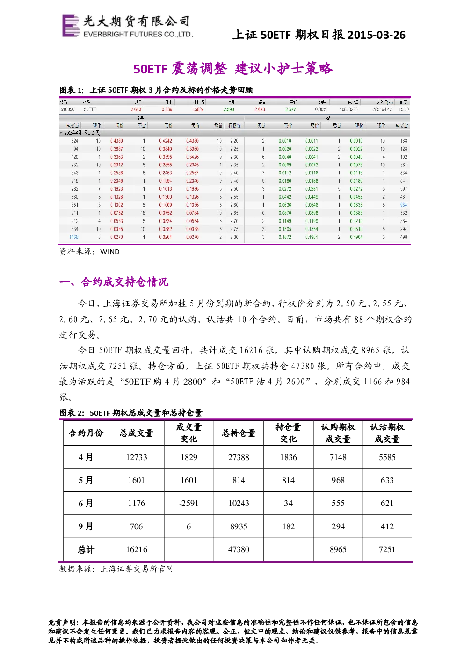The image size is (464, 656).
Task: Click the '5 月' row label
Action: [86, 480]
